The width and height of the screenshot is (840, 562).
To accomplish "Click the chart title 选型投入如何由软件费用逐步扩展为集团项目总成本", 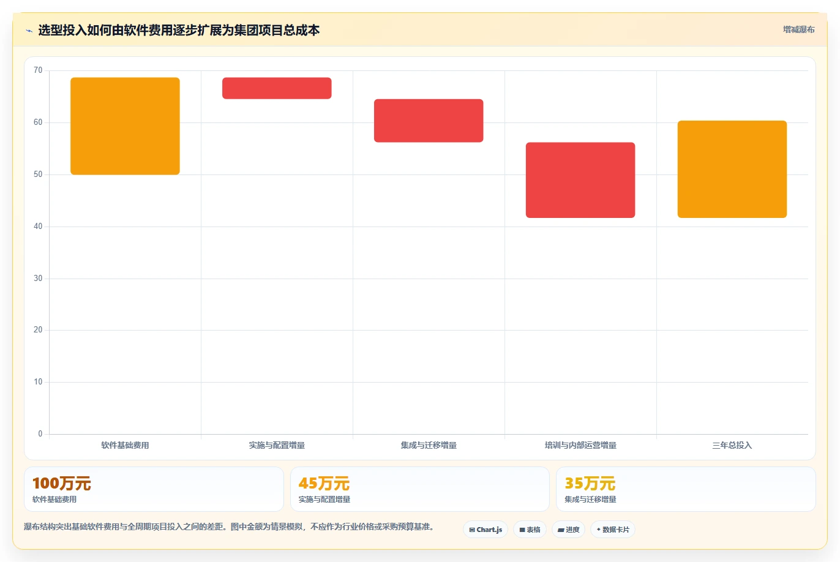I will [179, 31].
